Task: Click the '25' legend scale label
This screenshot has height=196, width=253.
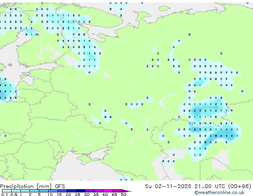Action: [77, 194]
